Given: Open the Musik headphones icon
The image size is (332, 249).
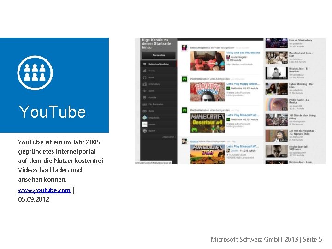Looking at the screenshot, I should (145, 77).
